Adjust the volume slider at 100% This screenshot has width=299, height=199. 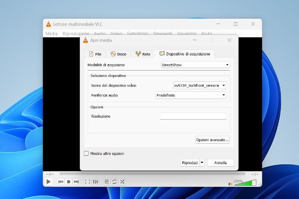point(245,183)
